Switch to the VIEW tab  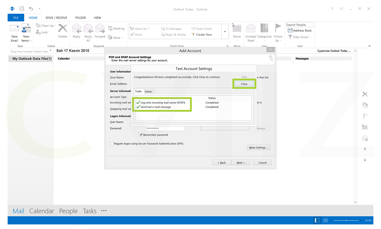[x=98, y=18]
